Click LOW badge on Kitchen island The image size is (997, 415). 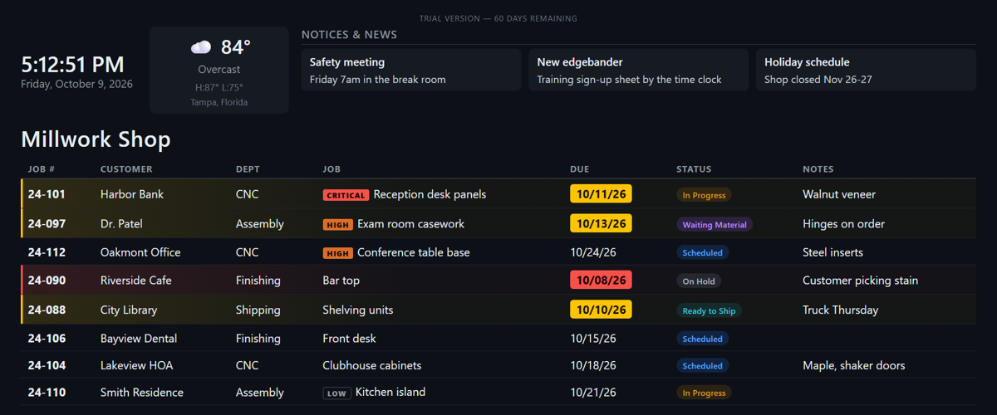[x=337, y=393]
